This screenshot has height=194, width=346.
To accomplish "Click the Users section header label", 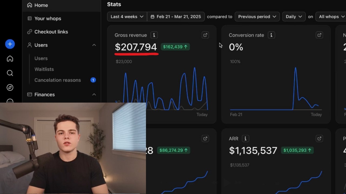I will 41,45.
